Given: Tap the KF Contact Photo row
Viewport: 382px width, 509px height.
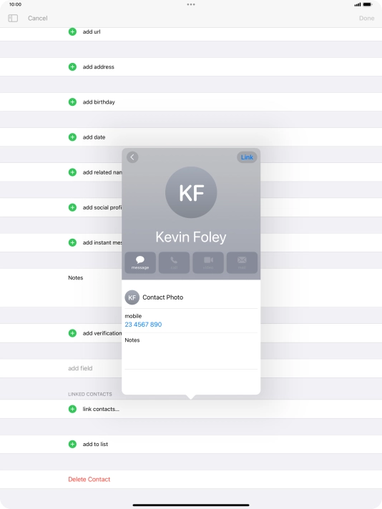Looking at the screenshot, I should pyautogui.click(x=191, y=297).
